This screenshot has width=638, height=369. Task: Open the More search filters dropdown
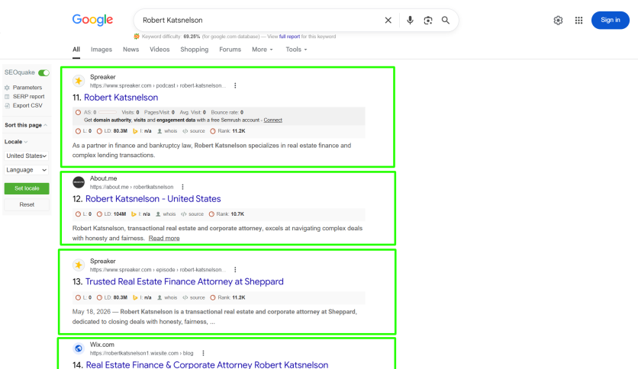263,50
